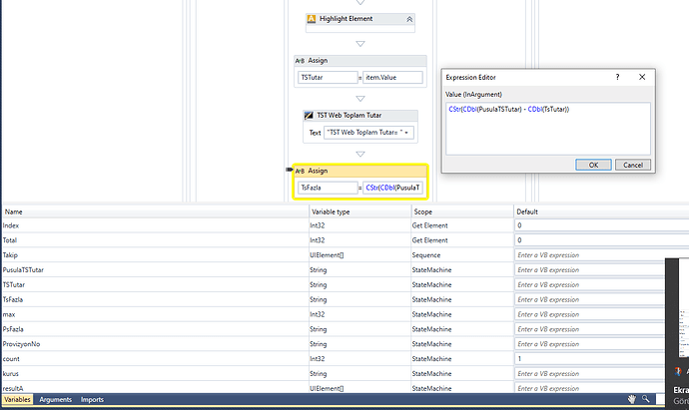Click the breakpoint marker beside TsFazla Assign
Viewport: 689px width, 410px height.
(x=290, y=170)
